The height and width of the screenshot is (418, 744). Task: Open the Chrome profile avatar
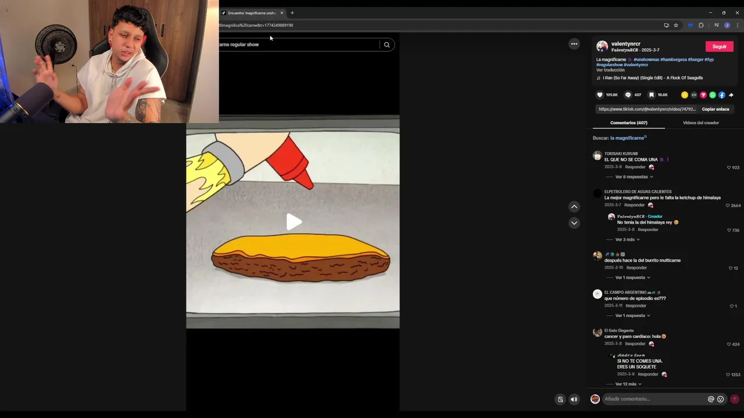pos(727,25)
